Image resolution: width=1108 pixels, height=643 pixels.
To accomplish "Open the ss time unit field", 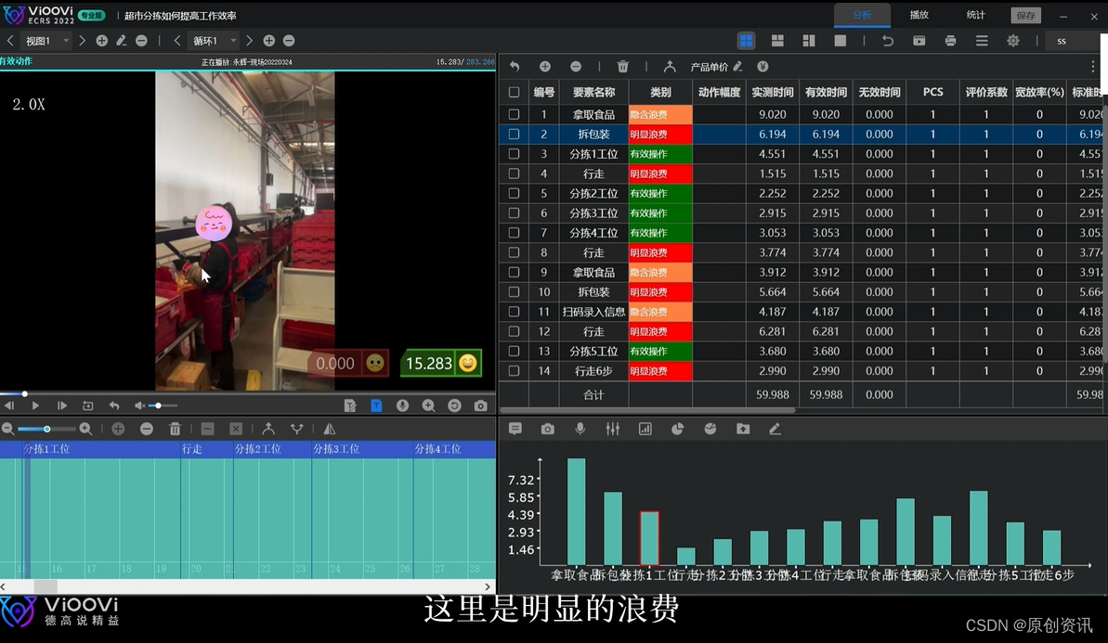I will point(1074,41).
